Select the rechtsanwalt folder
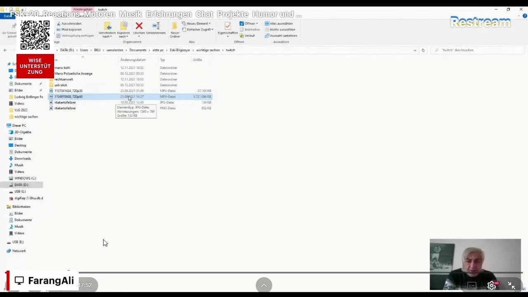528x297 pixels. [x=130, y=79]
